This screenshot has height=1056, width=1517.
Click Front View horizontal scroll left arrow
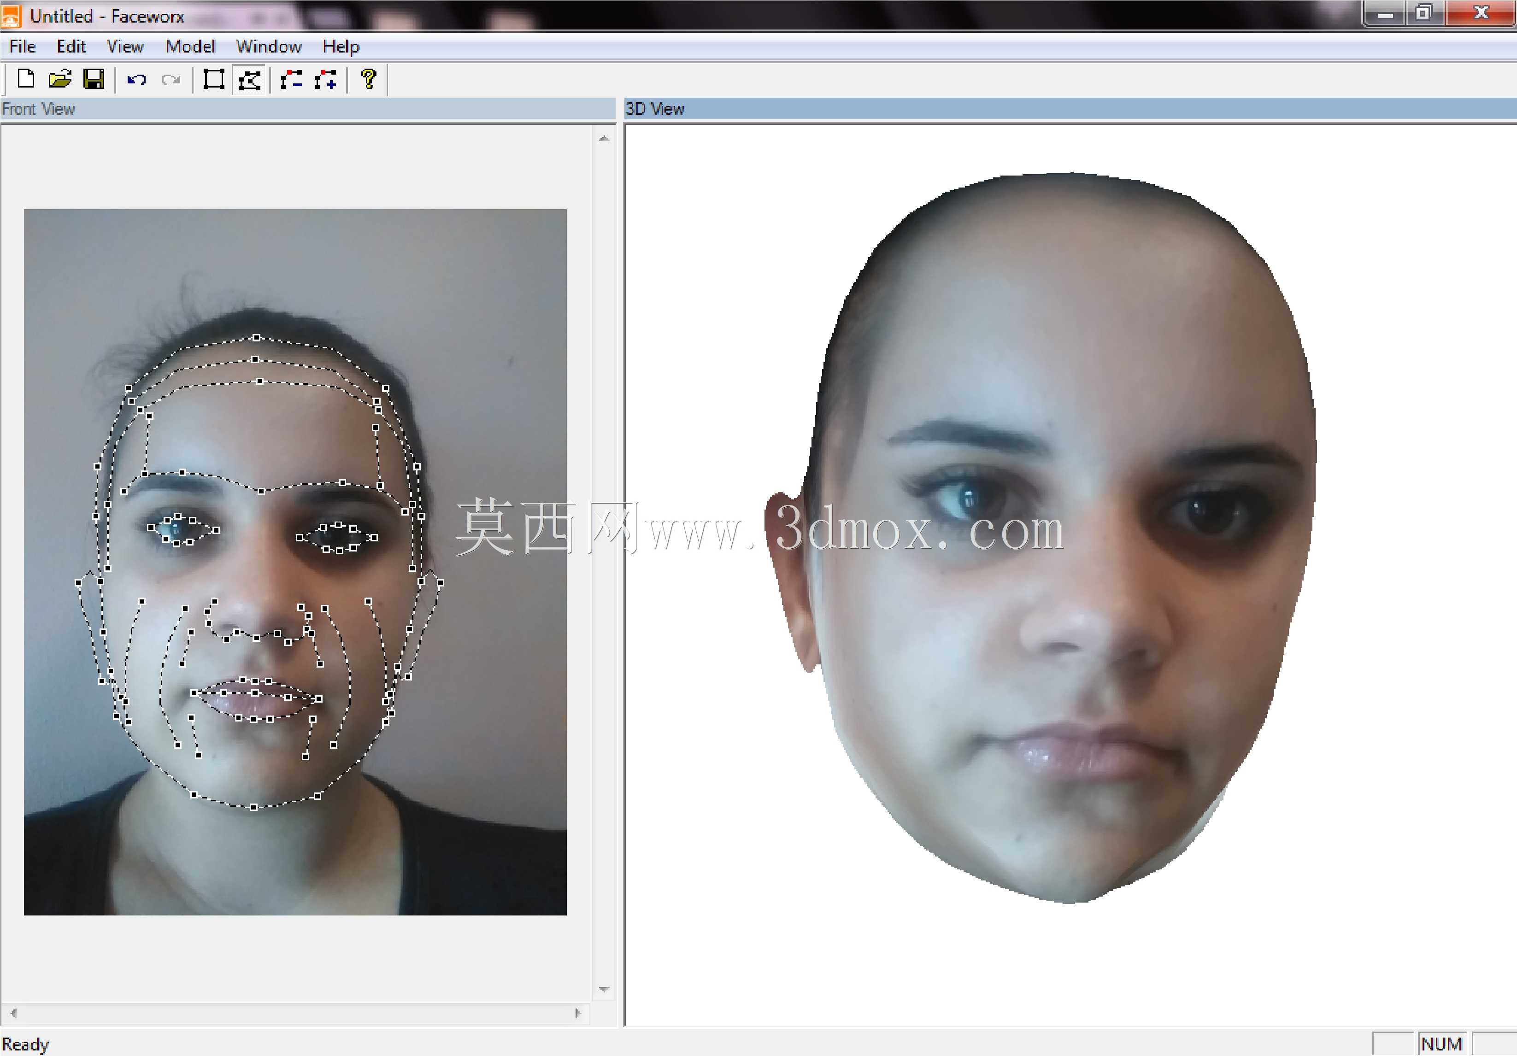tap(14, 1012)
